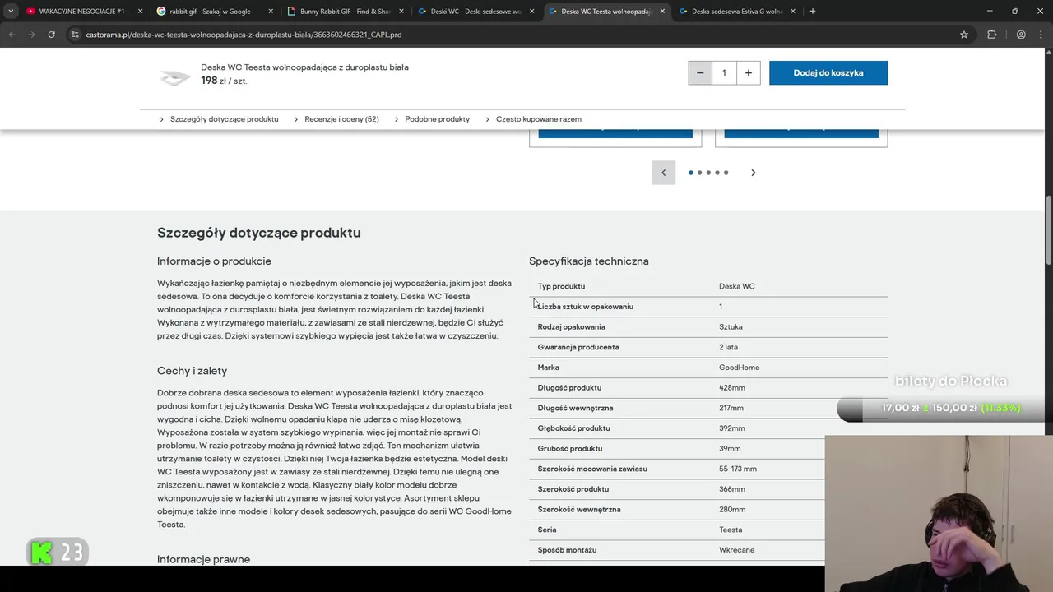Go to the next carousel slide arrow
The width and height of the screenshot is (1053, 592).
[x=753, y=173]
